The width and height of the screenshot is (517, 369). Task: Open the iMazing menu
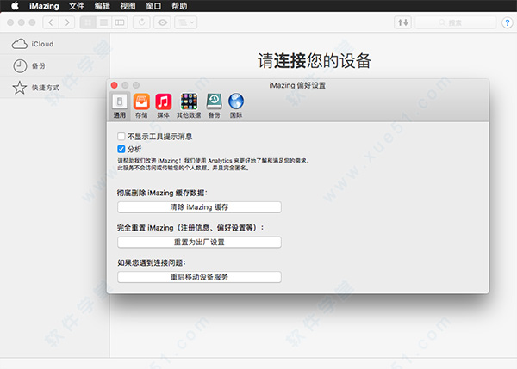44,6
